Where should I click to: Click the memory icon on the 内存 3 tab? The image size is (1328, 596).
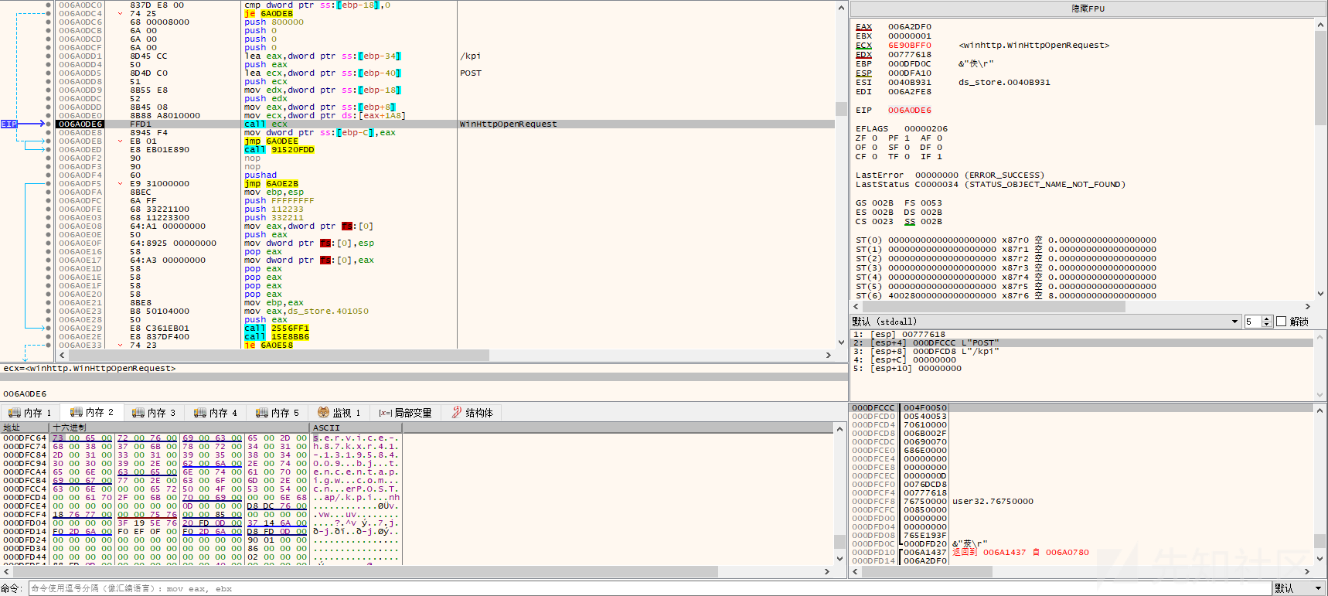(138, 413)
